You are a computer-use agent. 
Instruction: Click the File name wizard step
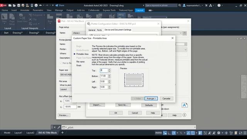[x=80, y=62]
